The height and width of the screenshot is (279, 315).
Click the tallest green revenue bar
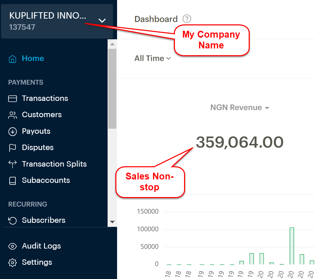[292, 246]
